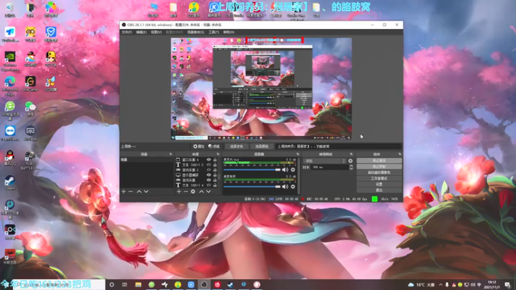Open the microphone/Aux audio settings gear
The width and height of the screenshot is (516, 290).
pyautogui.click(x=293, y=169)
